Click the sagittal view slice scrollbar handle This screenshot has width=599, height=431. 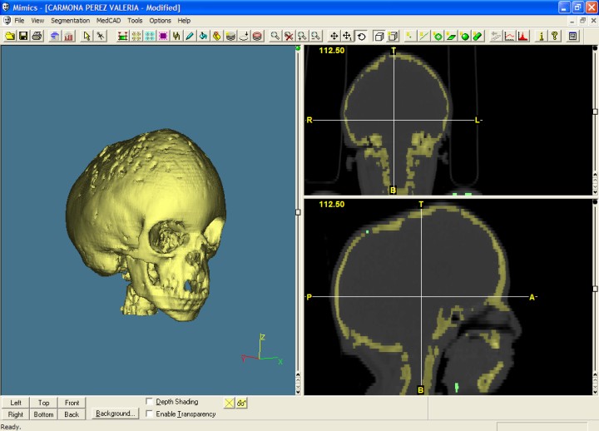[595, 289]
